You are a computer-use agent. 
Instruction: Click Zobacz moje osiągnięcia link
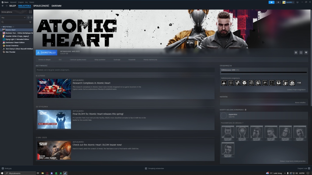coord(296,90)
